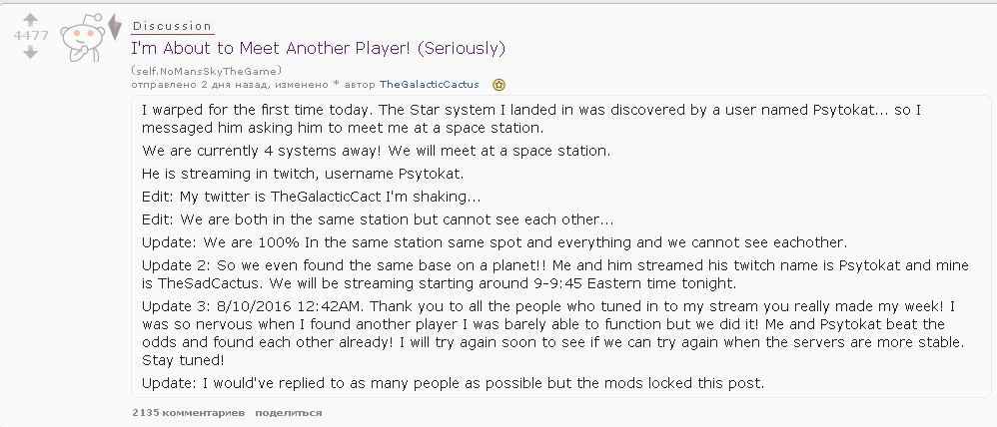Select the Discussion flair tag

click(x=172, y=26)
